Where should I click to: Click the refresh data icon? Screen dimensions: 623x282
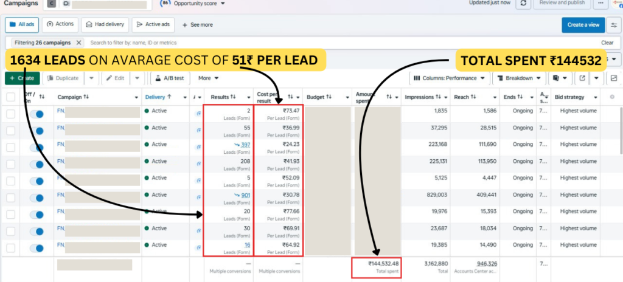(523, 3)
